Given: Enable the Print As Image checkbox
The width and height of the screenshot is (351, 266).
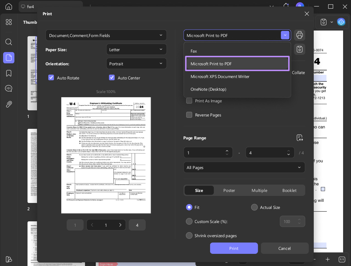Looking at the screenshot, I should point(189,101).
